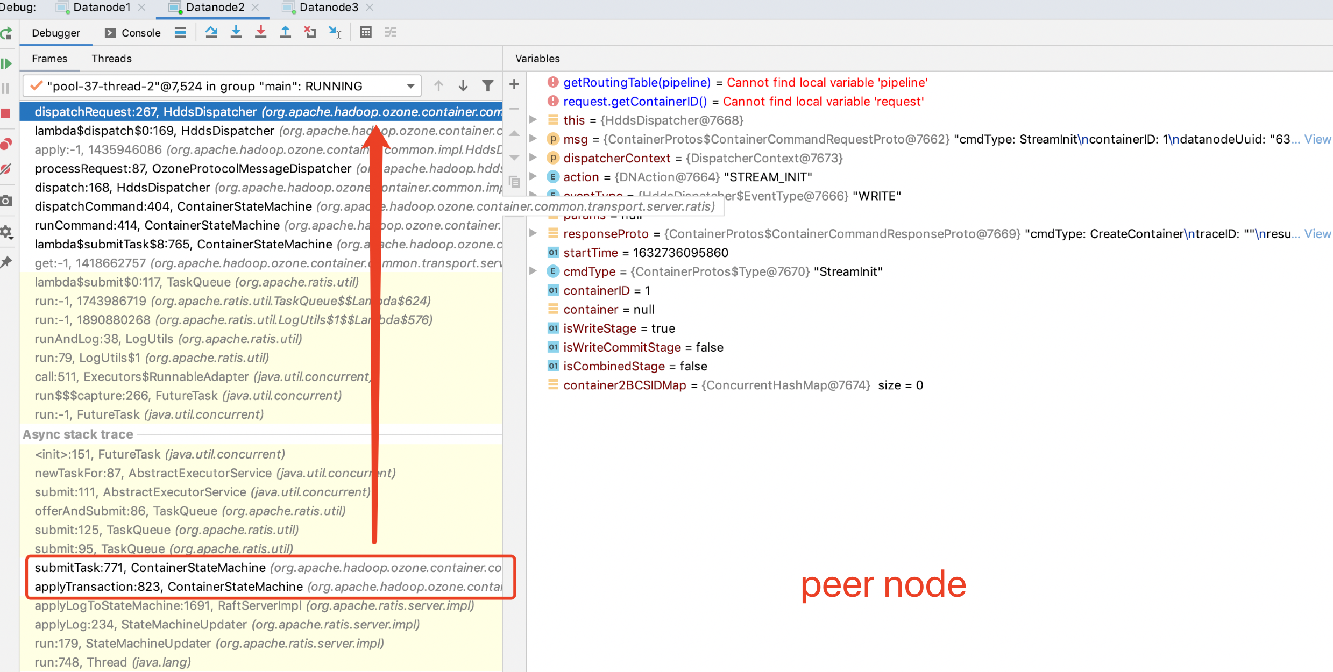Click the Run to Cursor icon
The image size is (1333, 672).
[x=335, y=32]
